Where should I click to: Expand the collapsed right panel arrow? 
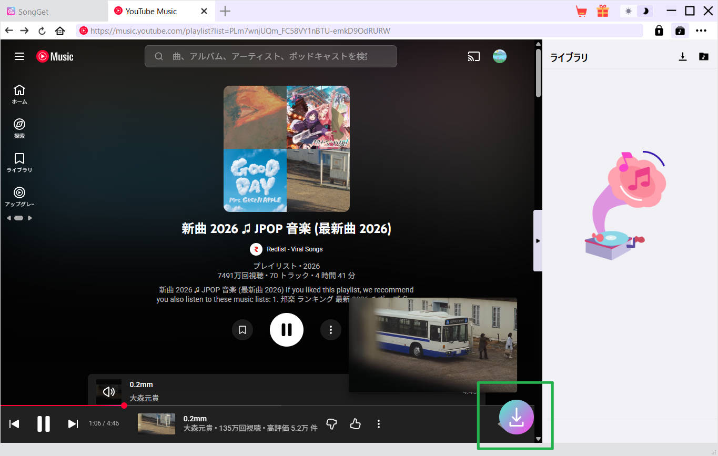point(538,240)
